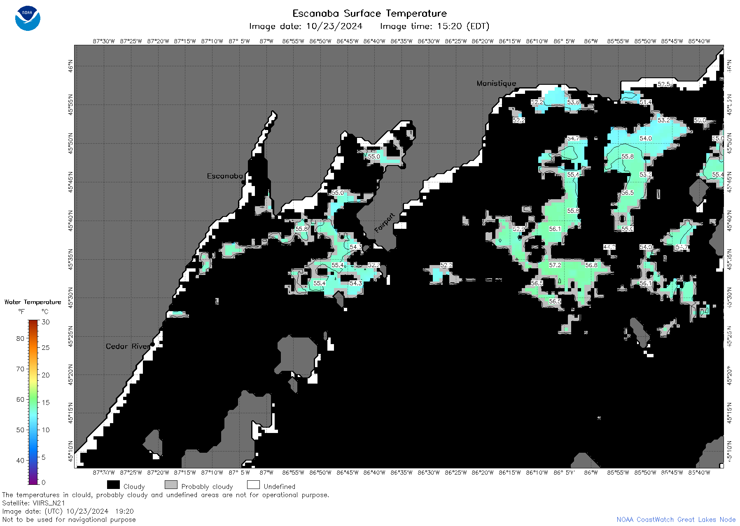Click the 51.4 temperature reading
Image resolution: width=740 pixels, height=526 pixels.
click(645, 102)
